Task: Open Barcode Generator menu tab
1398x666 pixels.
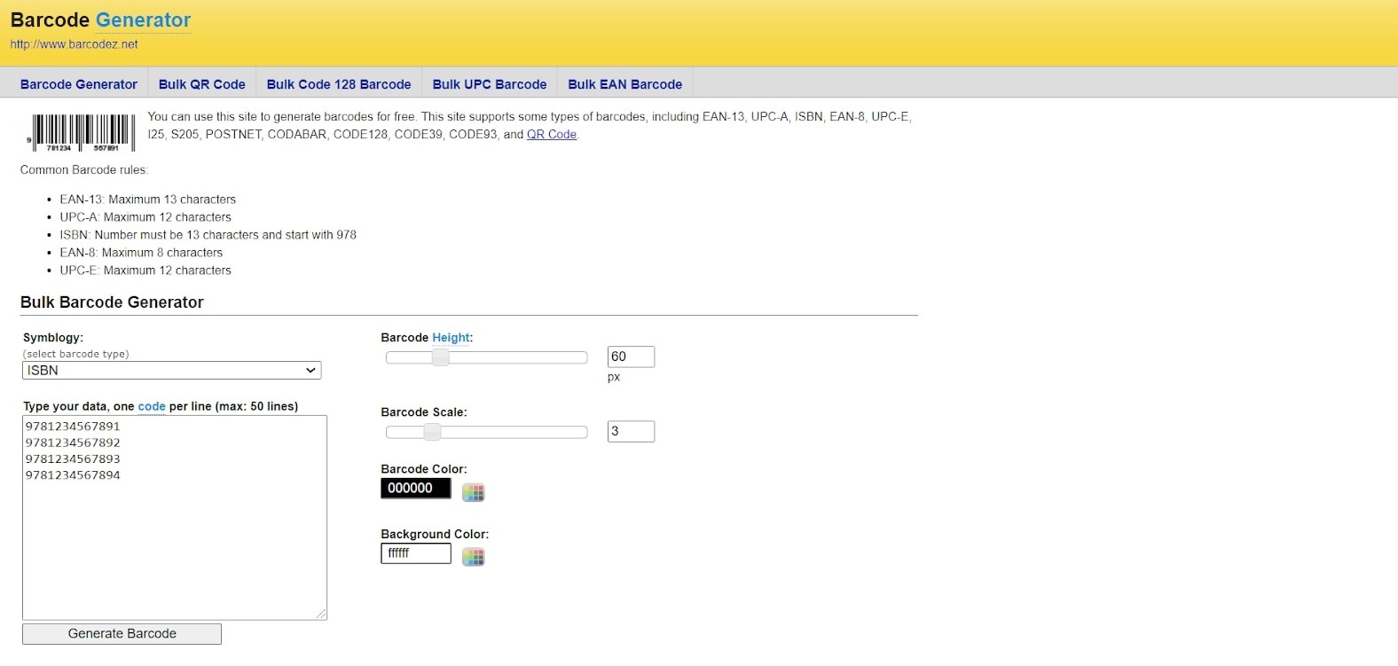Action: pyautogui.click(x=79, y=84)
